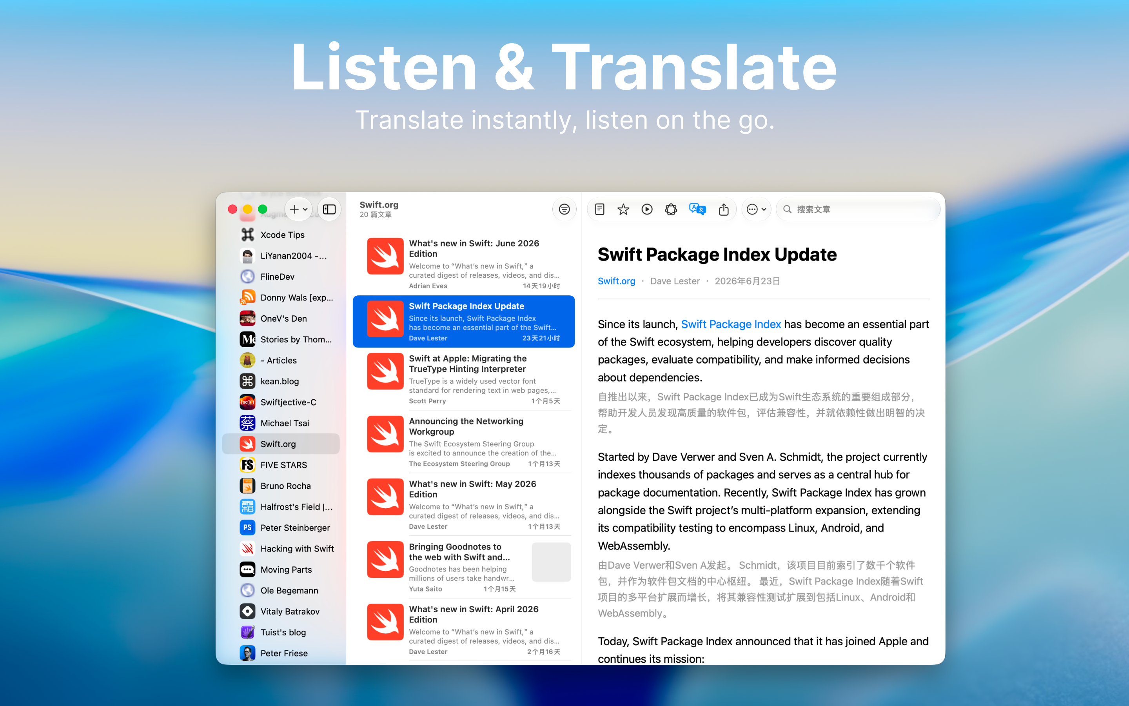
Task: Click Swift logo icon of June 2026 article
Action: point(385,256)
